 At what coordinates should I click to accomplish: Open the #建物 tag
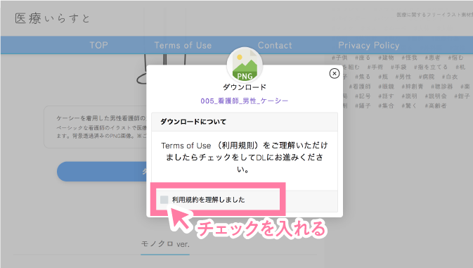pyautogui.click(x=386, y=58)
